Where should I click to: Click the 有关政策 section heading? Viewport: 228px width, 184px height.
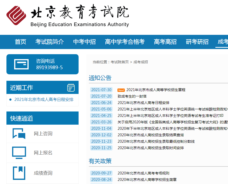(x=100, y=161)
